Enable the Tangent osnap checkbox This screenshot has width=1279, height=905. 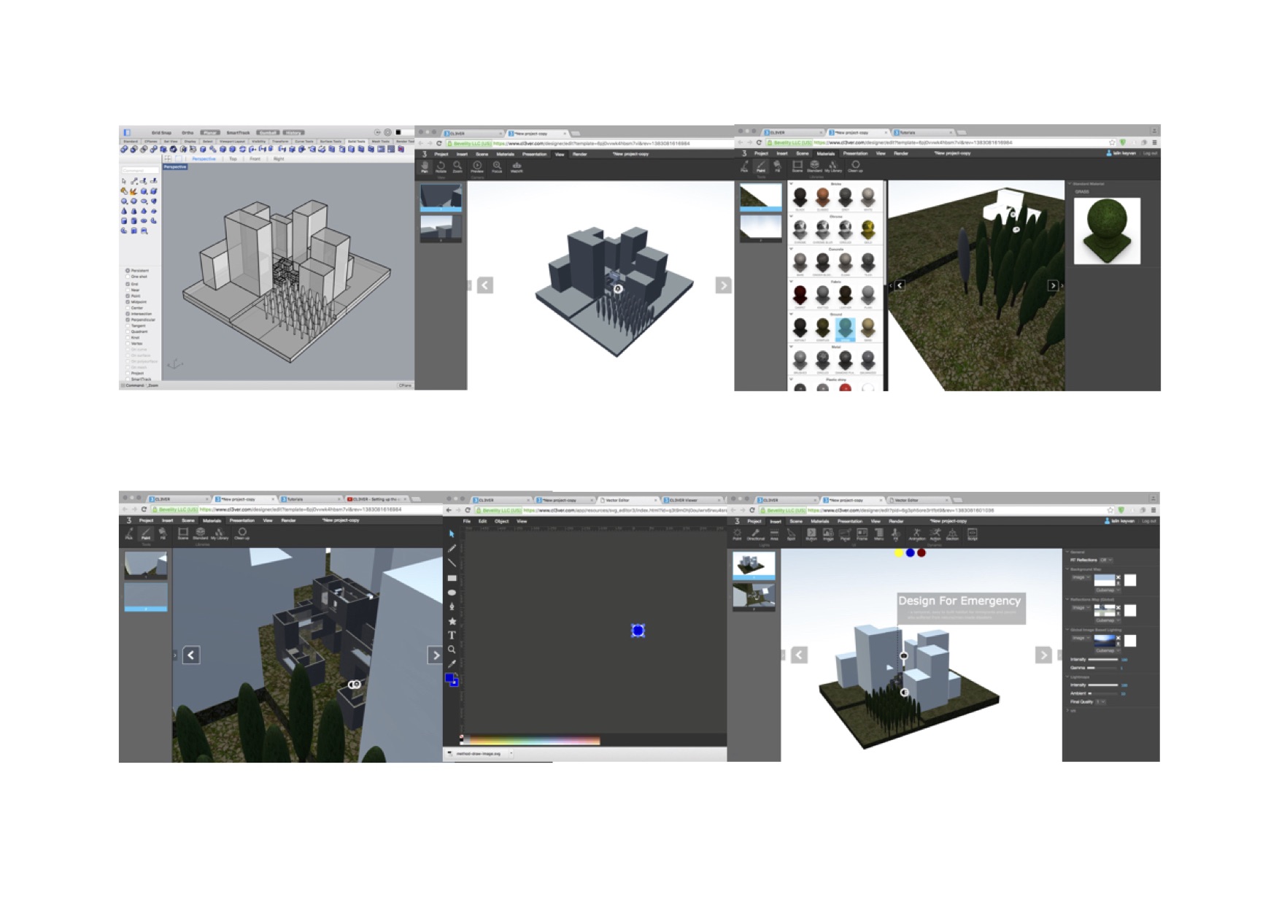pyautogui.click(x=128, y=326)
